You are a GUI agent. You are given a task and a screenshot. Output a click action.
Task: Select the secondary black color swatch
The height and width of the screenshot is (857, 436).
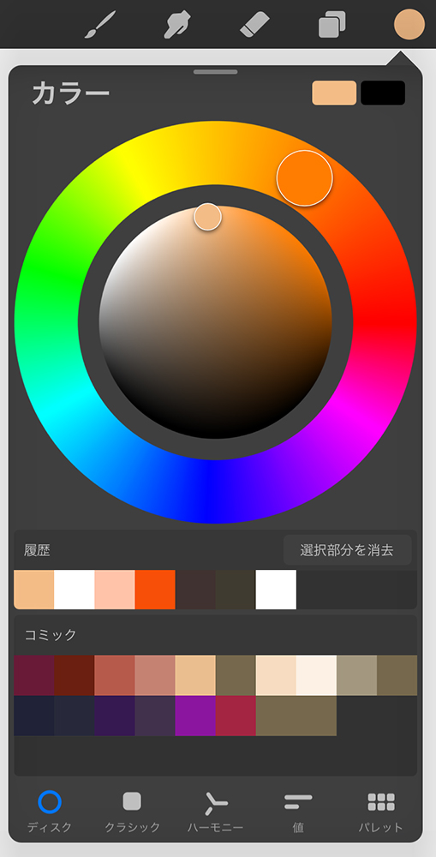coord(383,93)
